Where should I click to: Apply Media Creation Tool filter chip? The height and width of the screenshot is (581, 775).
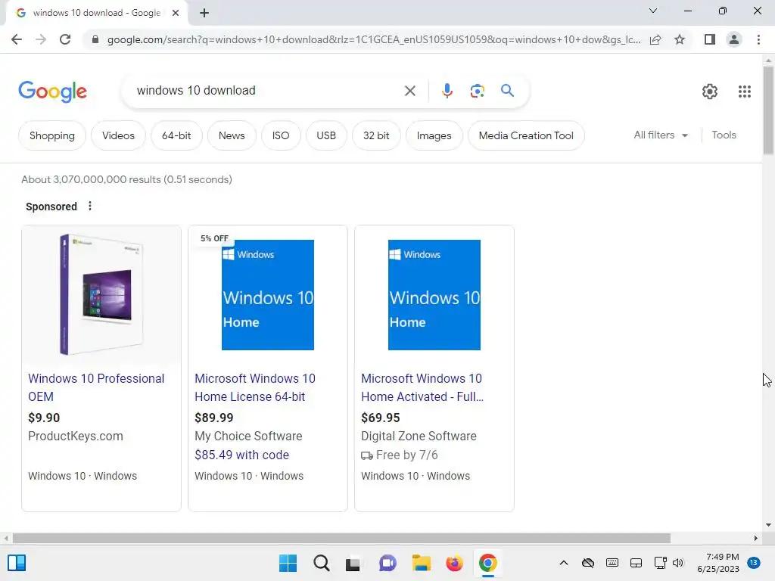tap(526, 135)
